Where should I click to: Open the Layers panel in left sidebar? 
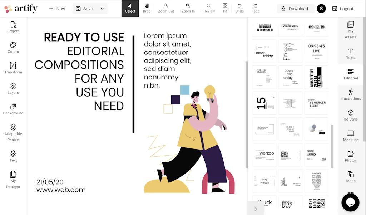13,89
